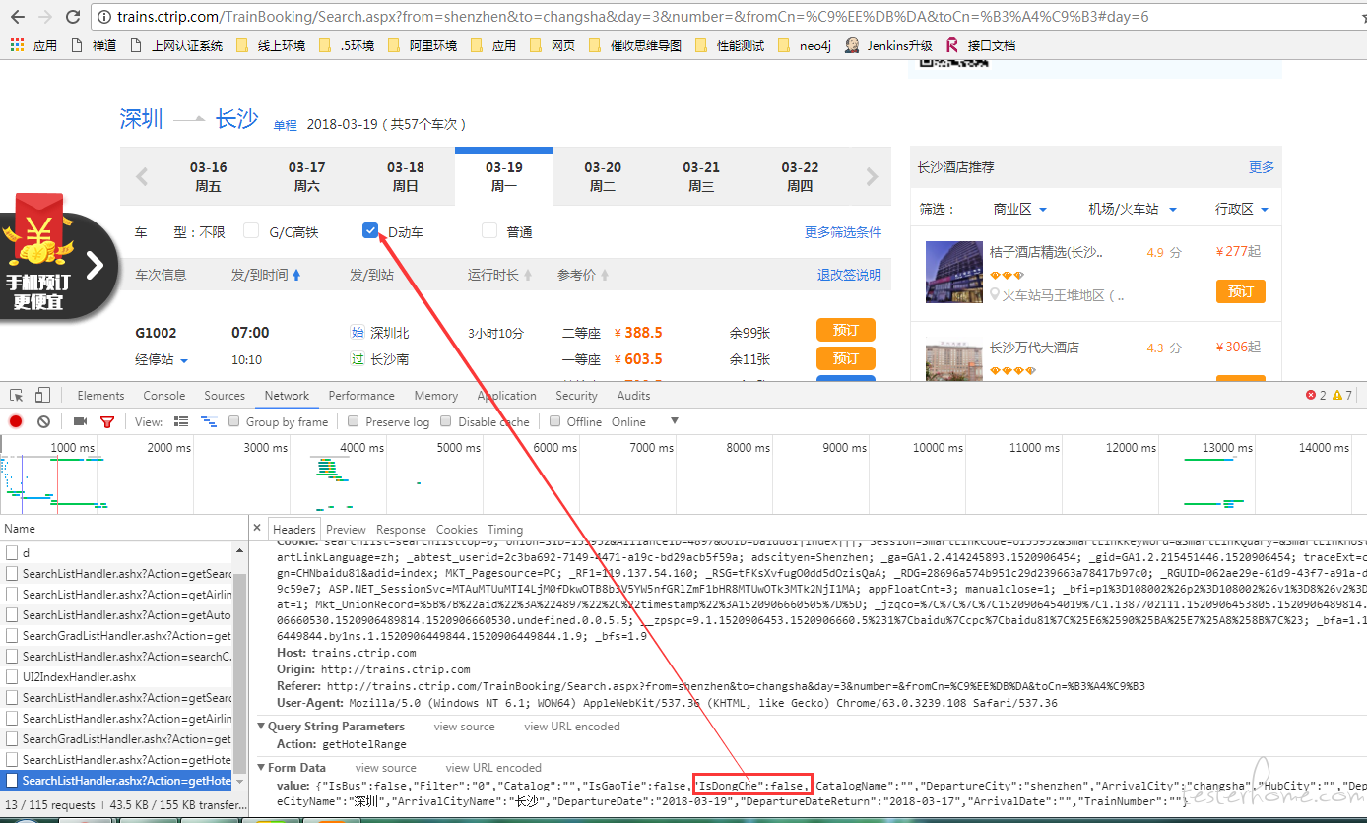Open 更多筛选条件 filter options

coord(843,232)
